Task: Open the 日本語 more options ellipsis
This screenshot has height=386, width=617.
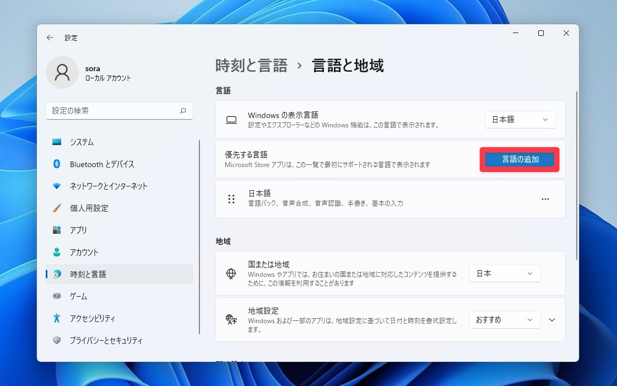Action: pos(545,199)
